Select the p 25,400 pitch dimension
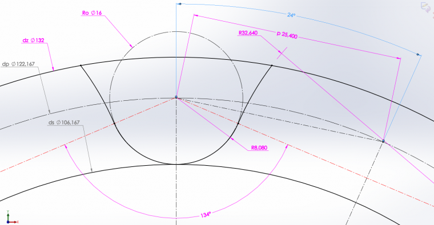 [x=287, y=35]
